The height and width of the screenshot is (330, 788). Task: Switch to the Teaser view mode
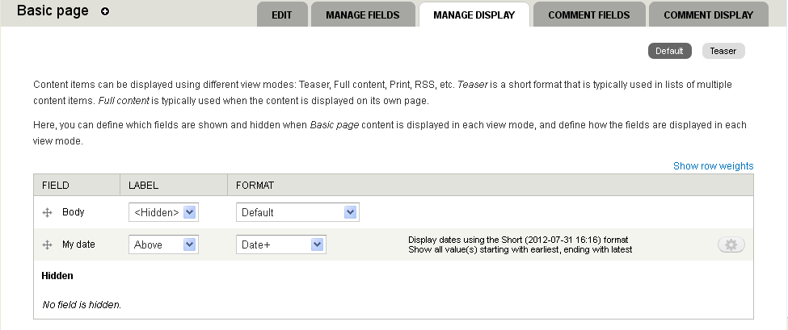[723, 51]
